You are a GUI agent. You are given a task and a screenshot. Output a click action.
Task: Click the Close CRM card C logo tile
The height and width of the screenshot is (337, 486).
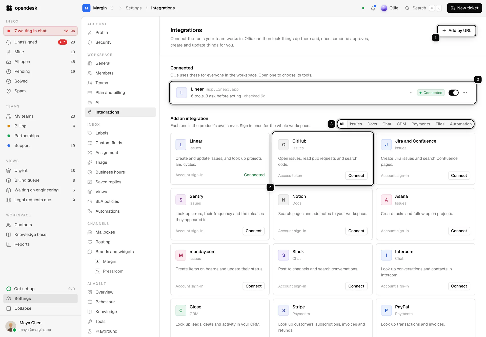pyautogui.click(x=181, y=310)
